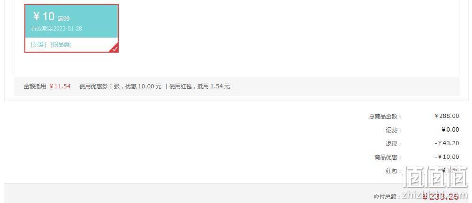Click the 运费 shipping label
472x203 pixels.
click(394, 130)
